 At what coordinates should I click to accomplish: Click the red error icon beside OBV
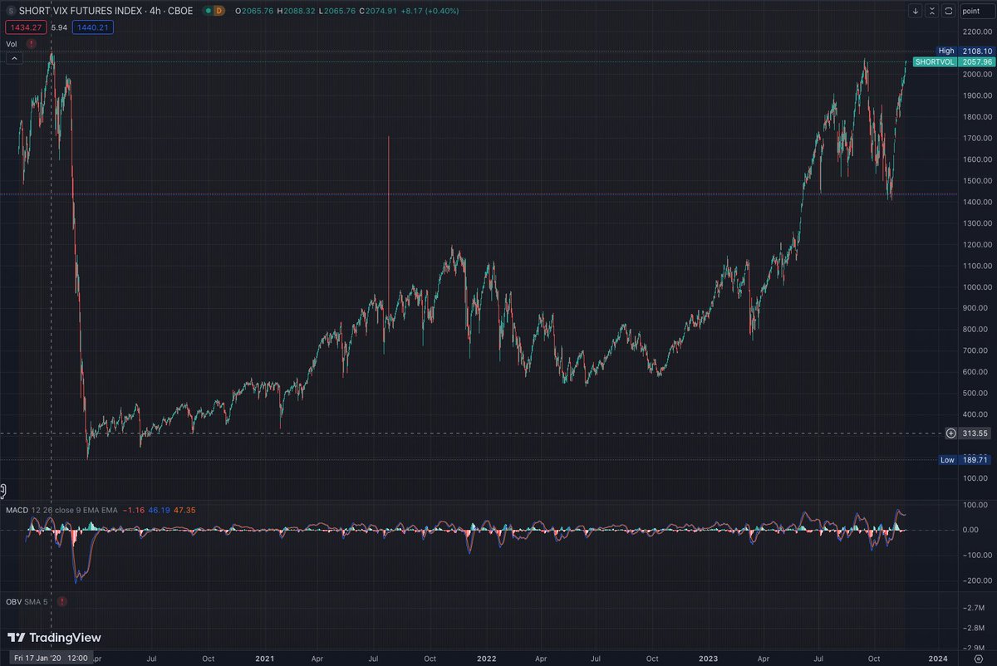click(61, 600)
